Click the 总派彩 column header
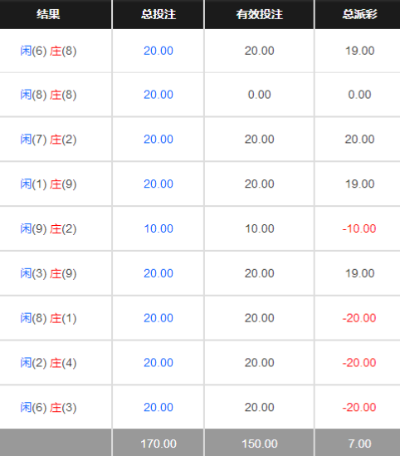 359,14
